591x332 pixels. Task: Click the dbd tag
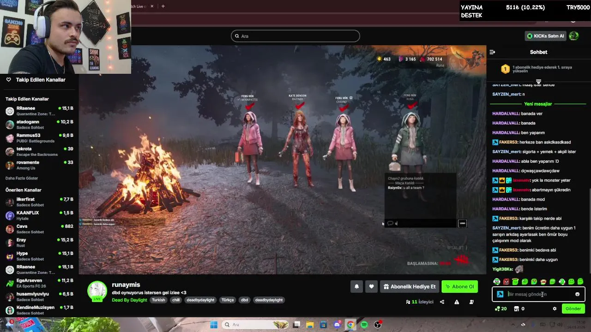point(245,300)
